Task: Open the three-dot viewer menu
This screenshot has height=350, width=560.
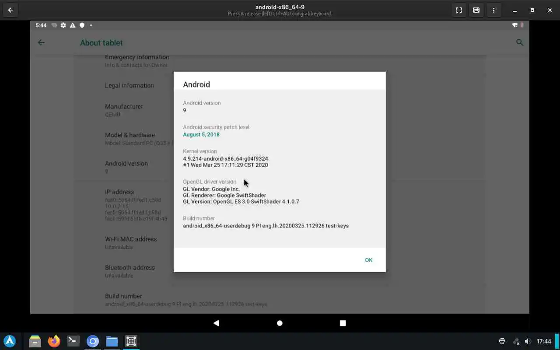Action: [493, 10]
